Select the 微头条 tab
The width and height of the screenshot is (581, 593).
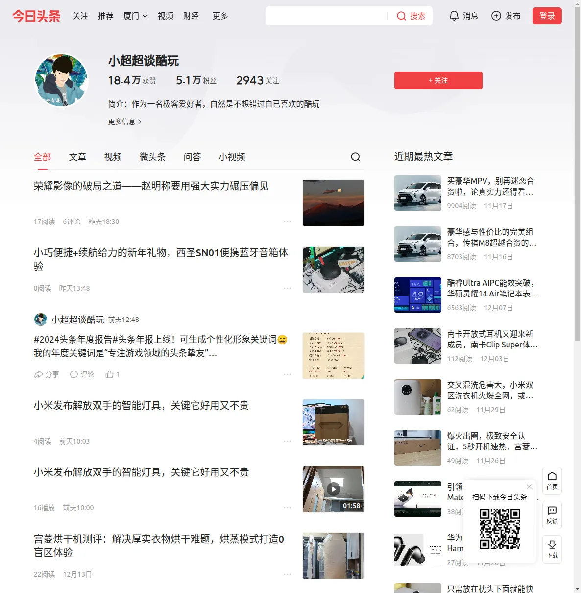point(153,157)
